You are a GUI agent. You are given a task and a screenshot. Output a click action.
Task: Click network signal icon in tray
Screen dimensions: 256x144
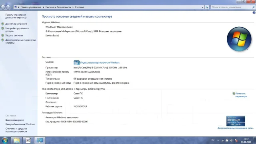[223, 140]
